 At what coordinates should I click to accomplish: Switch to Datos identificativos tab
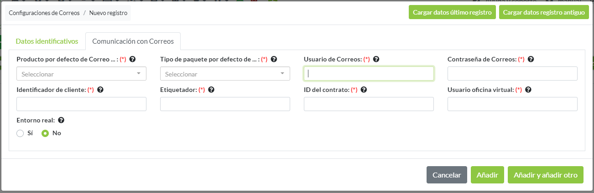point(47,41)
